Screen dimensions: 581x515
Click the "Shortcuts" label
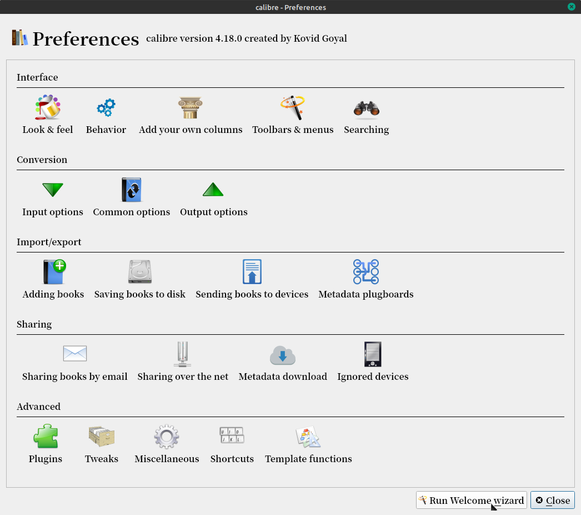[x=232, y=459]
